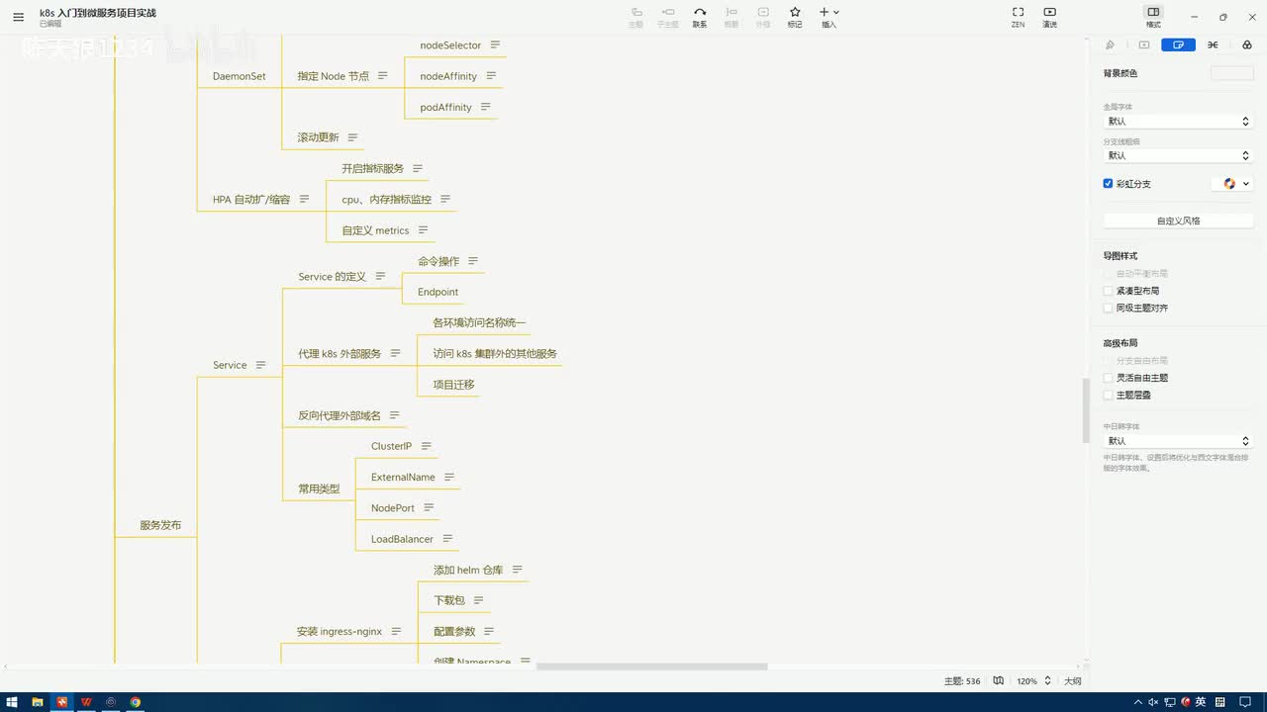Open note icon beside ExternalName
This screenshot has height=712, width=1267.
pyautogui.click(x=449, y=477)
